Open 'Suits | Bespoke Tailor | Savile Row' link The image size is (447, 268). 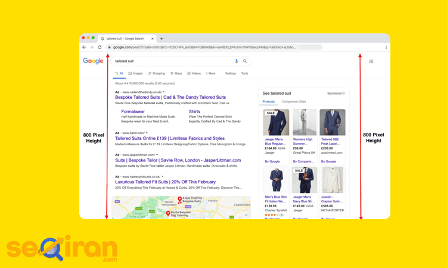[x=178, y=160]
